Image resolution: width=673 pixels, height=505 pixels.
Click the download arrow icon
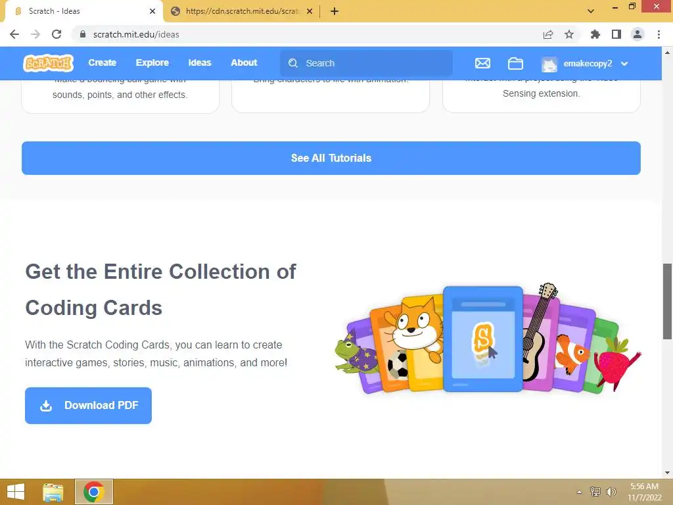coord(46,406)
